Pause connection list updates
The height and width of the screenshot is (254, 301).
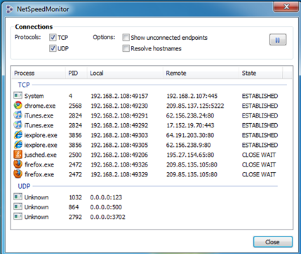pos(278,40)
